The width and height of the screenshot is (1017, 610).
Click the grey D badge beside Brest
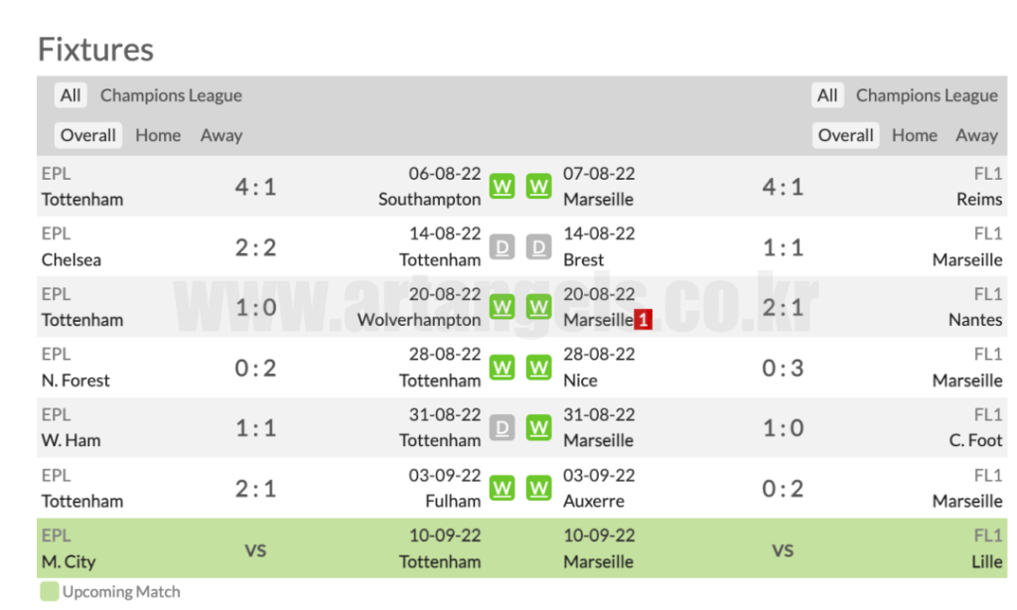(x=538, y=246)
